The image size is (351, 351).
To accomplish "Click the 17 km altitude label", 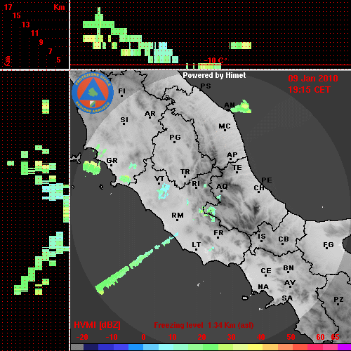I will (x=8, y=7).
